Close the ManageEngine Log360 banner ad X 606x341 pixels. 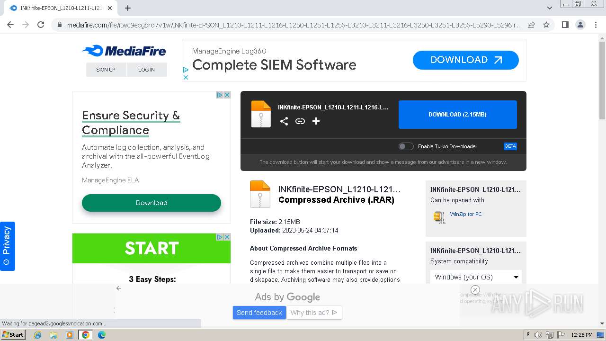pos(186,77)
